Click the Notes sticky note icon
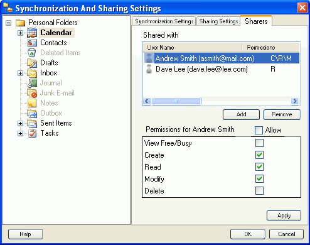The height and width of the screenshot is (245, 310). (x=32, y=103)
